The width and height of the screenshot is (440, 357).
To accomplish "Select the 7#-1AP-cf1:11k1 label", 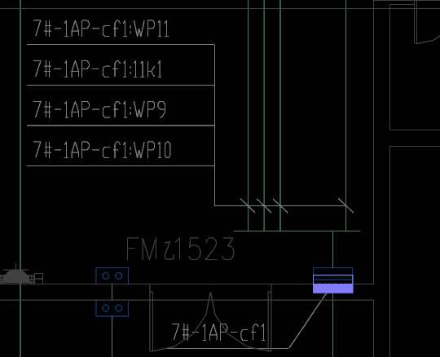I will 98,69.
